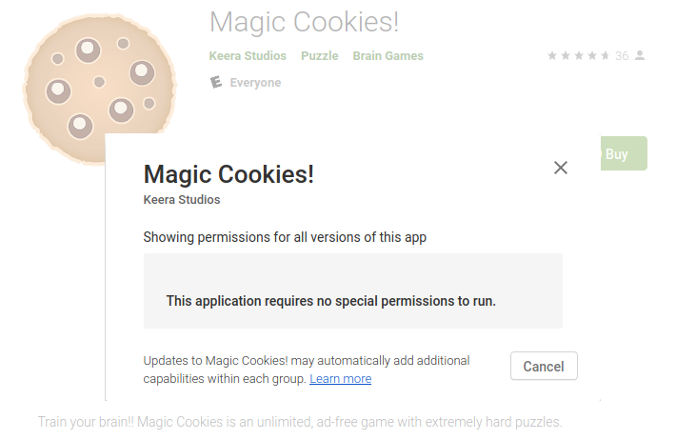
Task: Click the dialog's Magic Cookies! heading
Action: [x=229, y=174]
